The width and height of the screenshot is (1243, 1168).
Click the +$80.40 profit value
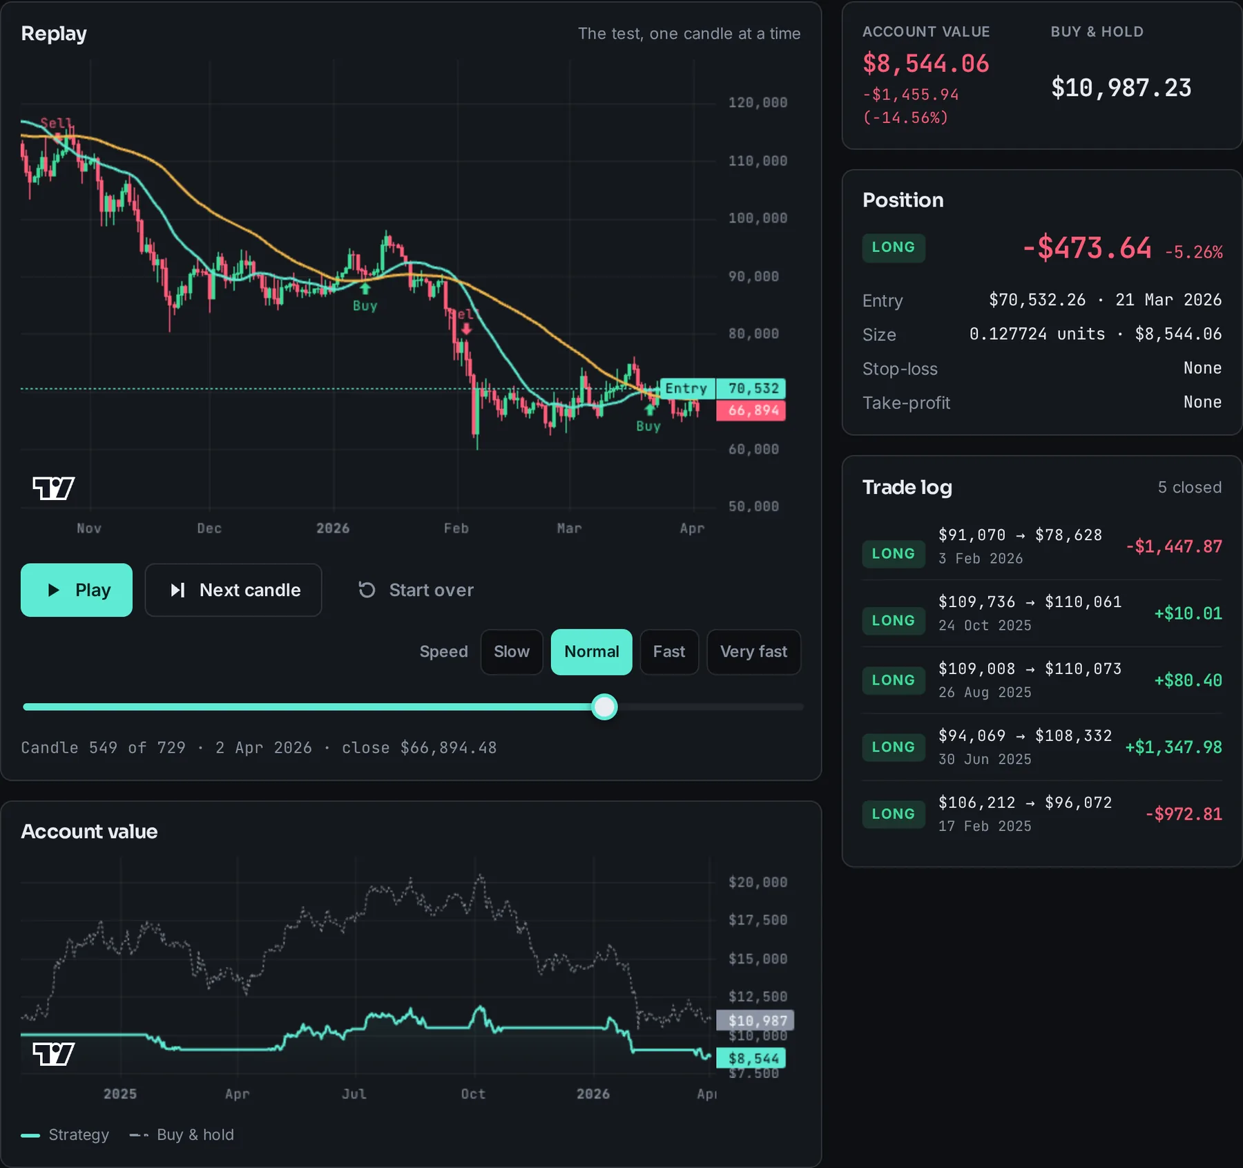[x=1188, y=680]
